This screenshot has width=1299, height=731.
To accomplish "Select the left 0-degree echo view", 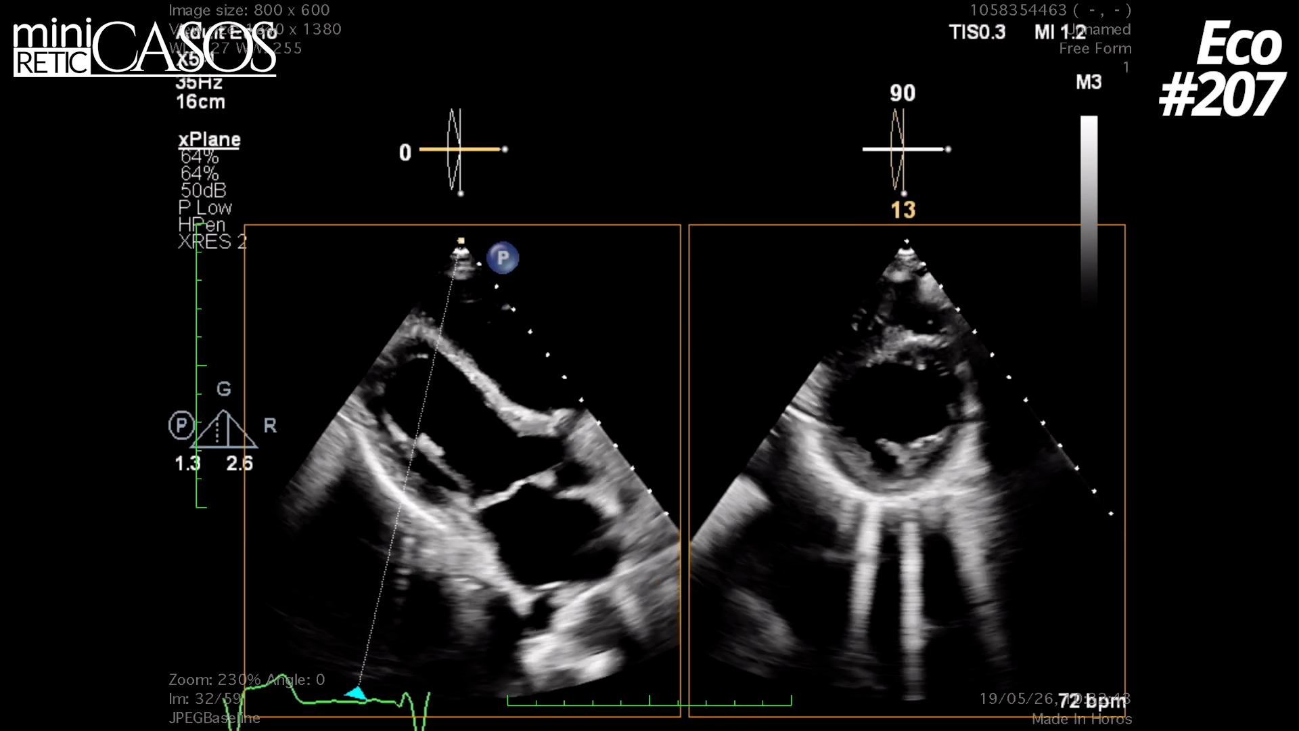I will 462,470.
